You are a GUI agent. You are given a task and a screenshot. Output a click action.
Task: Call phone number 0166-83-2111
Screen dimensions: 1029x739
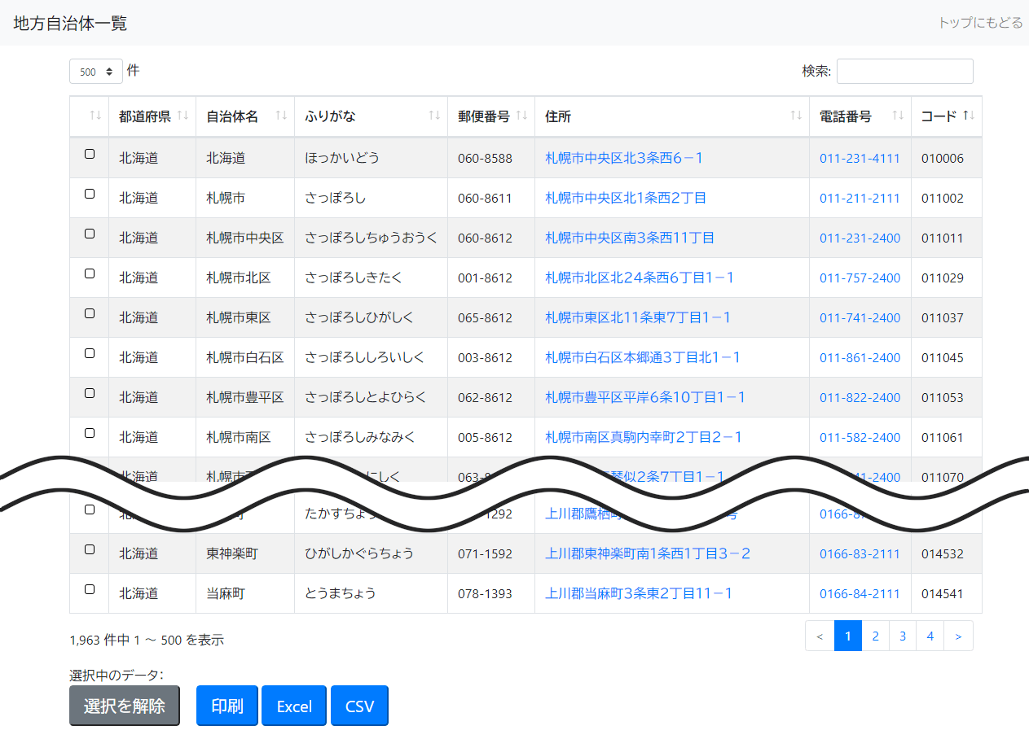(860, 553)
